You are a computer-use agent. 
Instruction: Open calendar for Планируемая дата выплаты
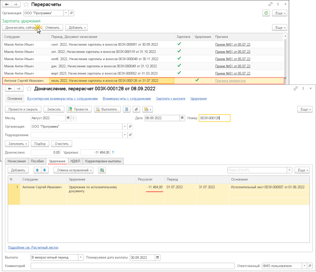pos(158,258)
